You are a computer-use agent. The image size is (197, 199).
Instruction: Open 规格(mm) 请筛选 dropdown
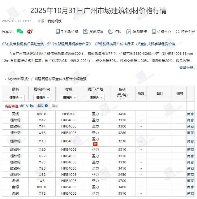tap(42, 98)
